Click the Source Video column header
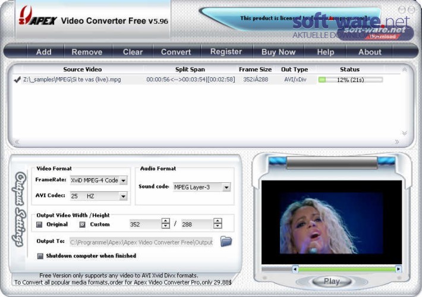The height and width of the screenshot is (297, 422). coord(83,69)
